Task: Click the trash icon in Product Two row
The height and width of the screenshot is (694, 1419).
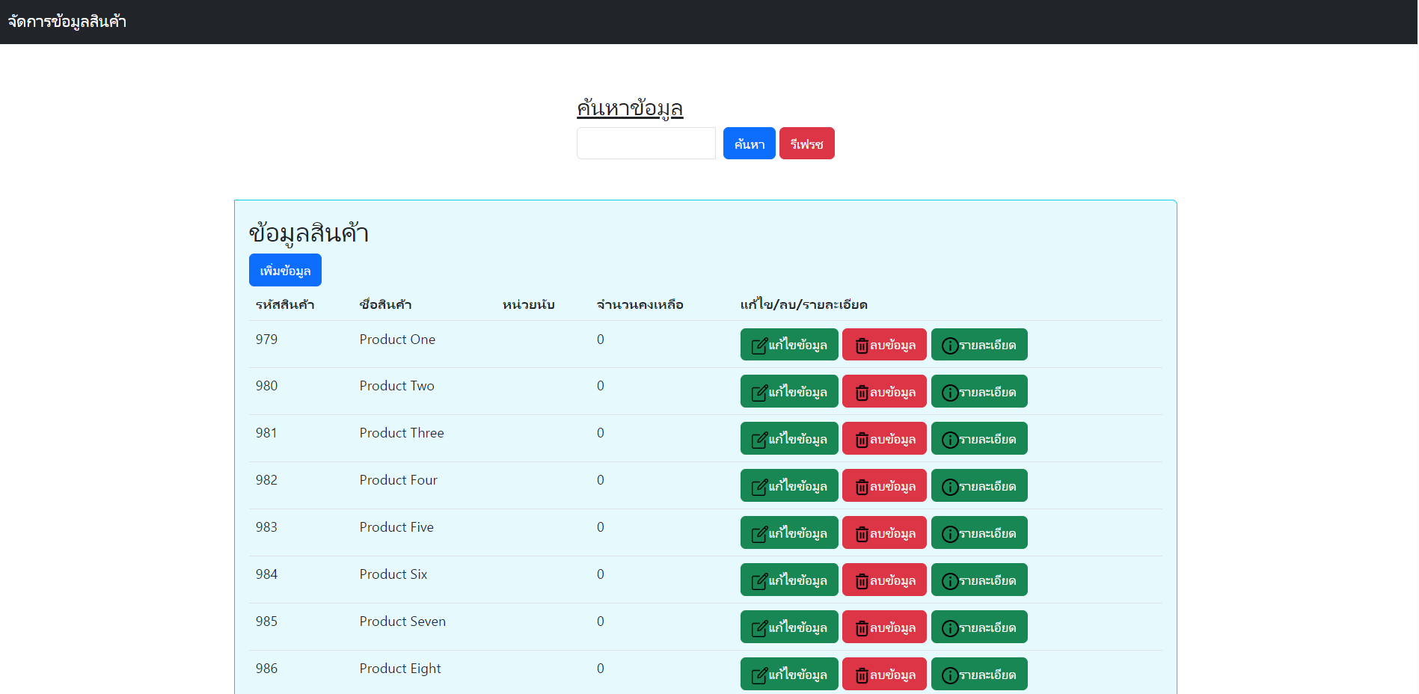Action: (862, 393)
